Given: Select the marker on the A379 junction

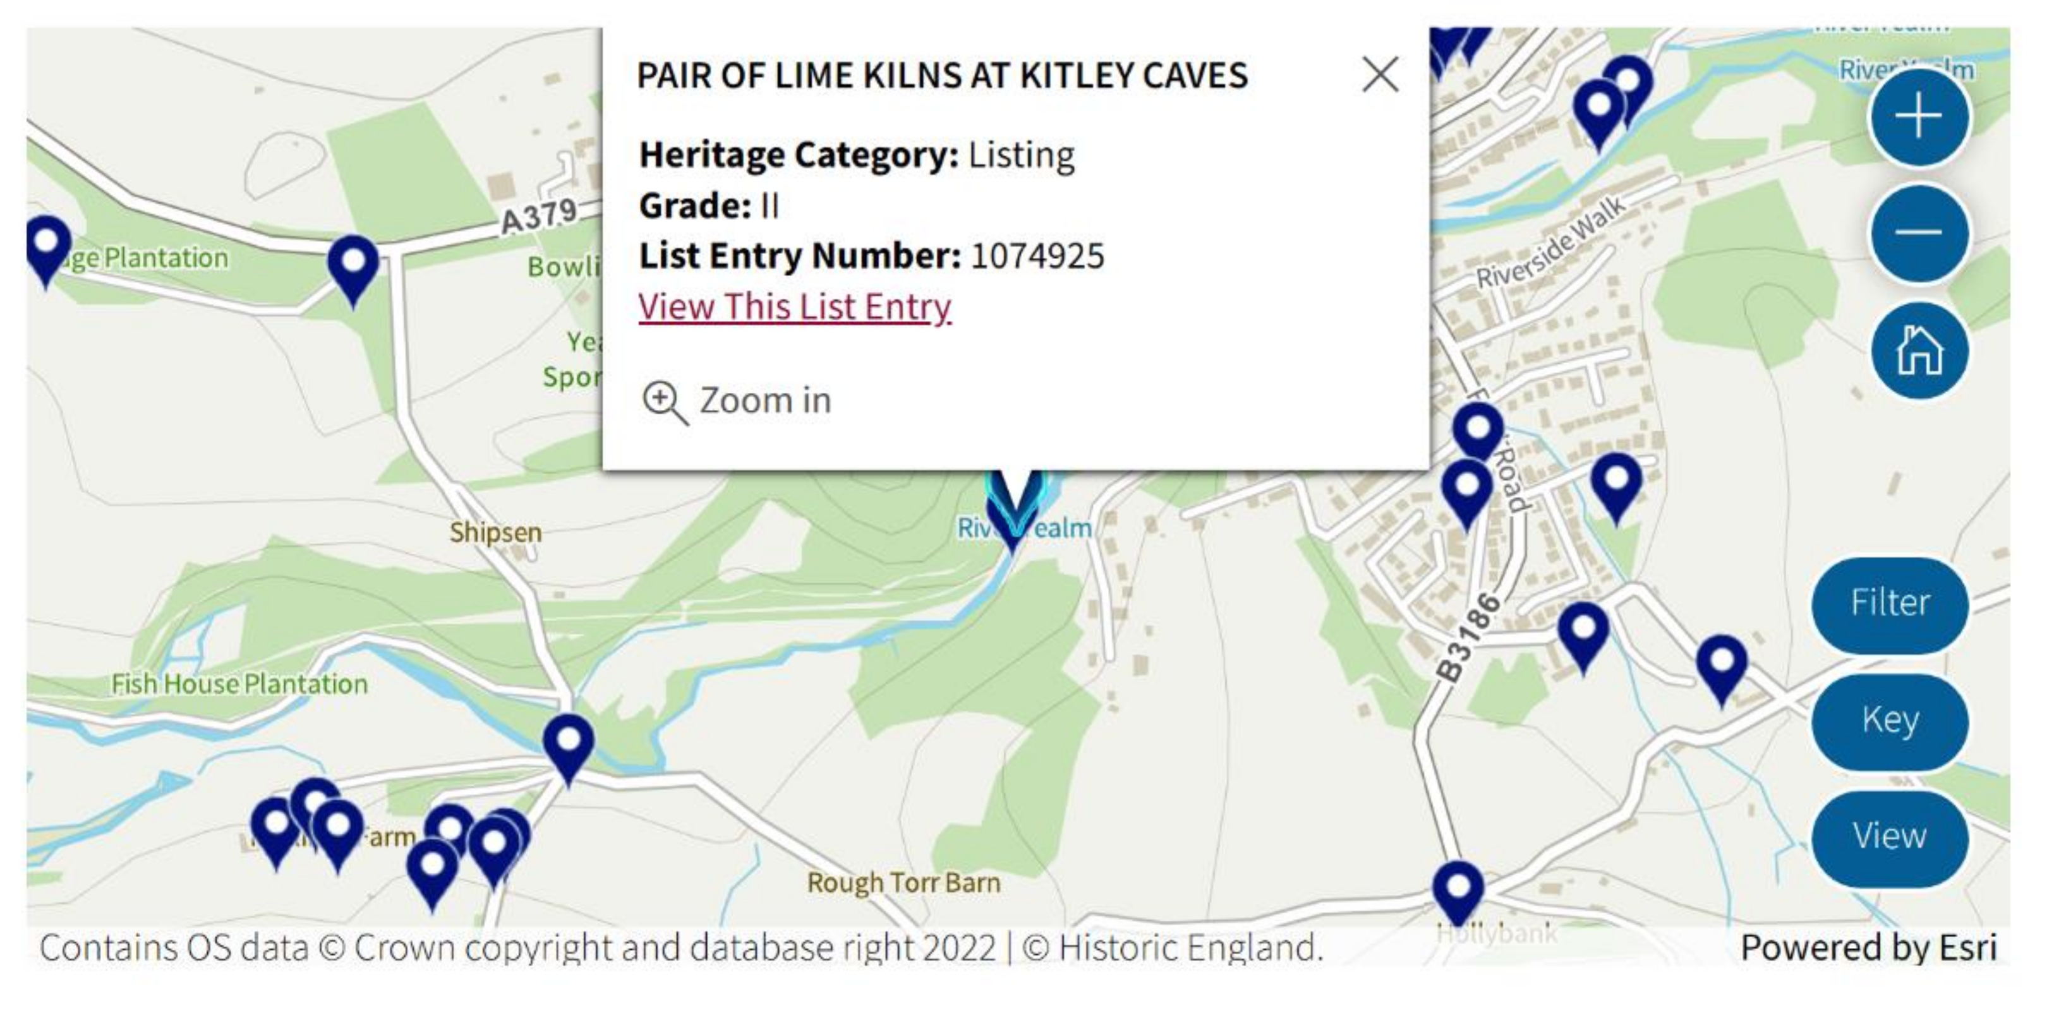Looking at the screenshot, I should click(353, 265).
